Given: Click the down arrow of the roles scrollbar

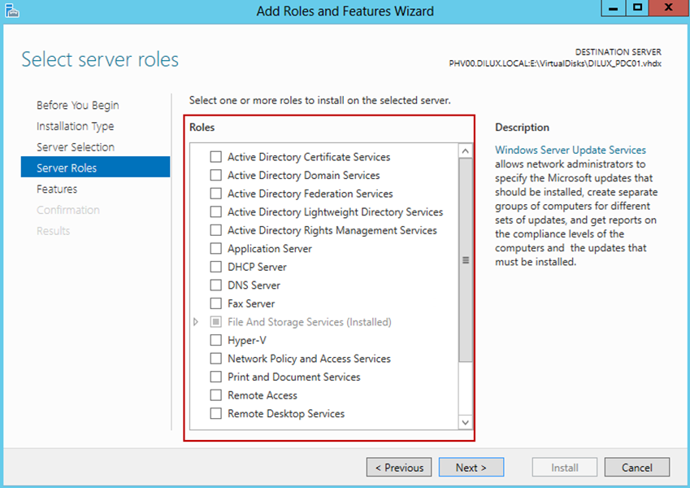Looking at the screenshot, I should pyautogui.click(x=465, y=422).
